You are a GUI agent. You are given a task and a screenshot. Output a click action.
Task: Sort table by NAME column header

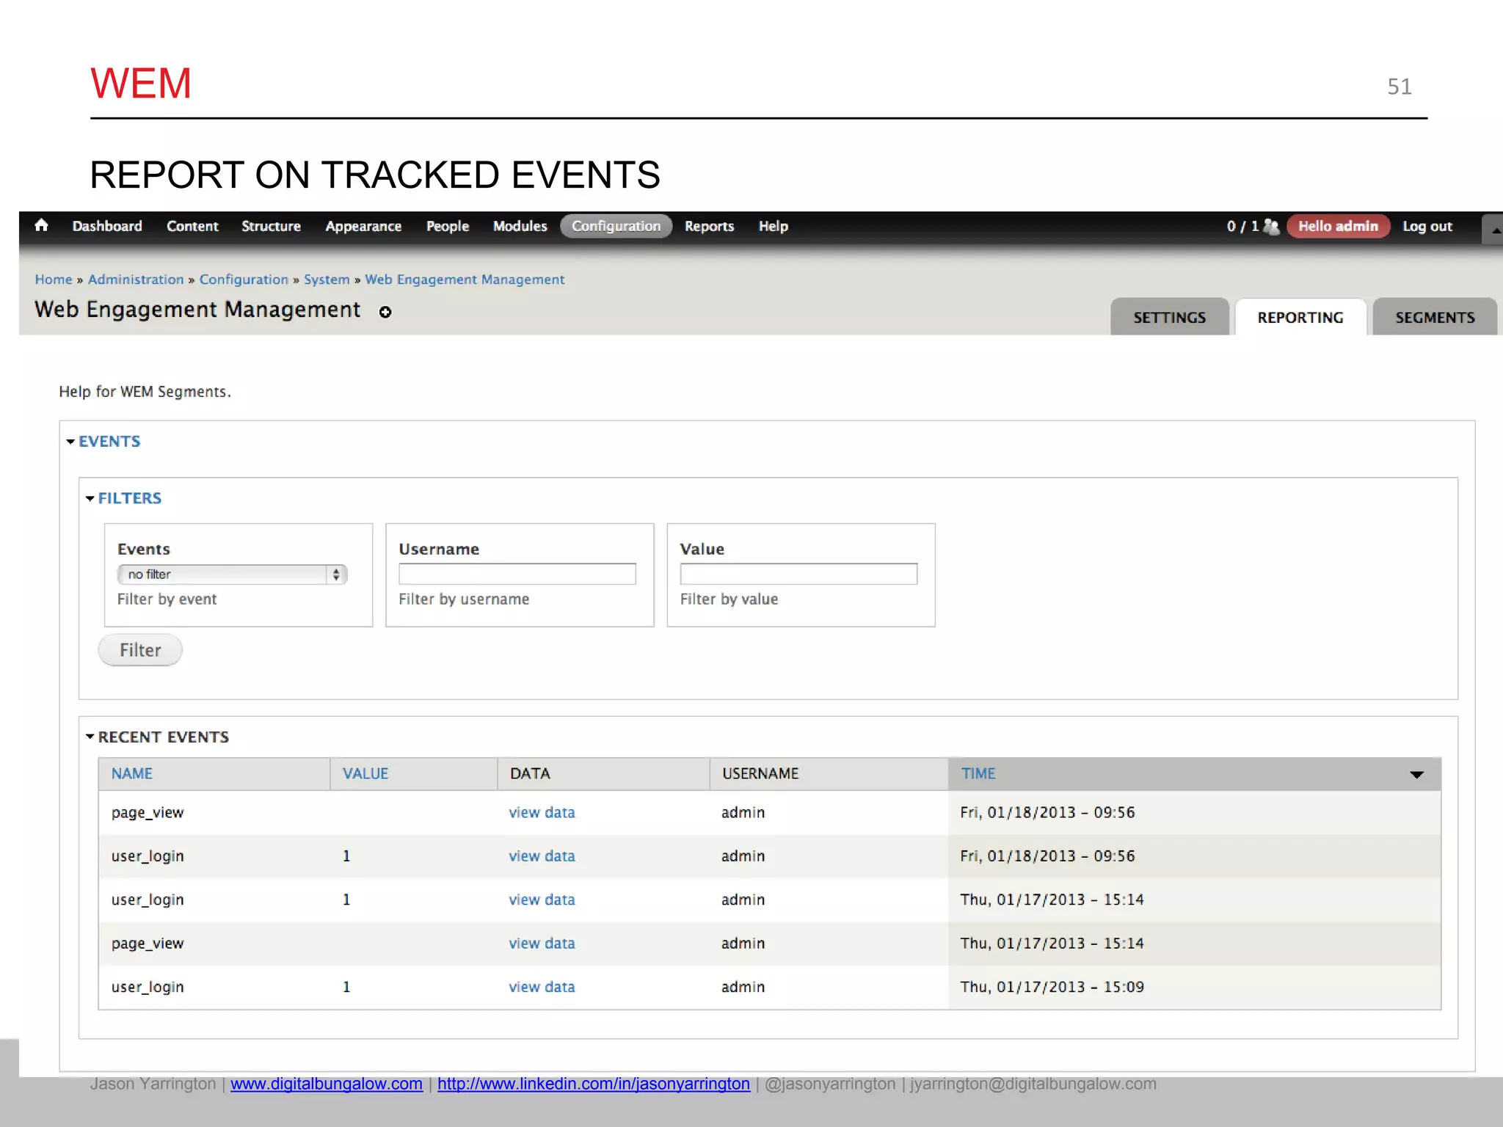[132, 773]
